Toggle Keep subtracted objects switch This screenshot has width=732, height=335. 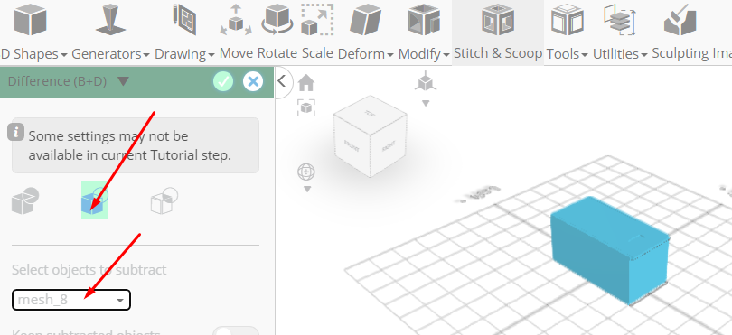[236, 332]
